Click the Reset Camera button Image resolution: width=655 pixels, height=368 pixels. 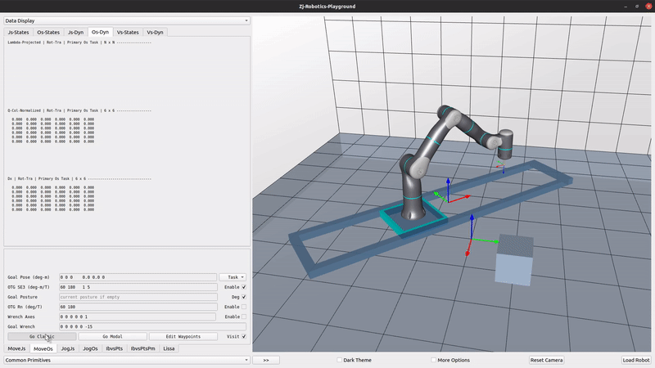546,360
